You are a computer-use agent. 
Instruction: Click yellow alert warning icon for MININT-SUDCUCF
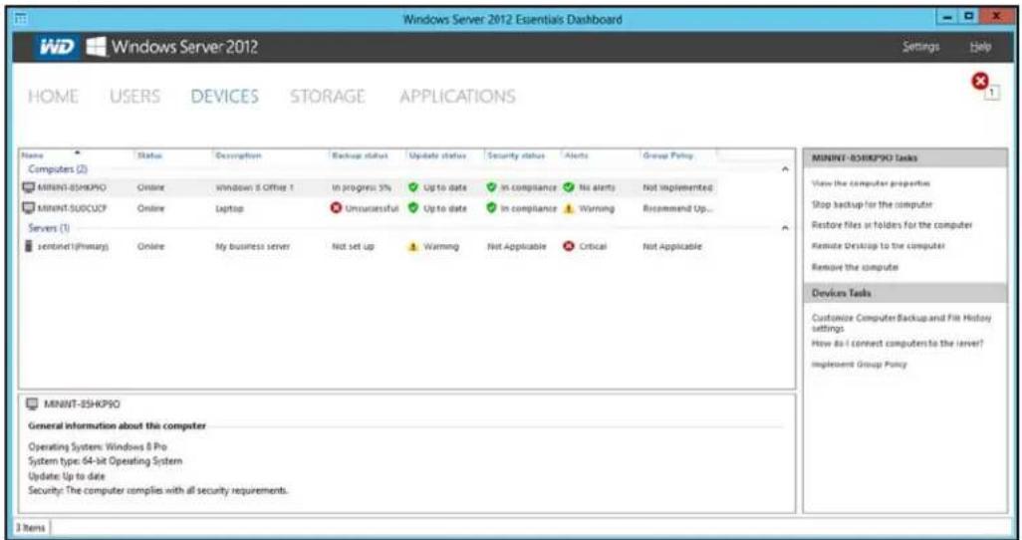coord(569,208)
